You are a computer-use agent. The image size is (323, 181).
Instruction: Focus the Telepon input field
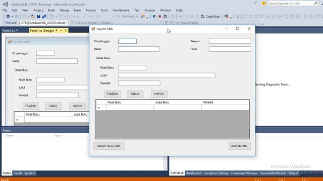(230, 41)
